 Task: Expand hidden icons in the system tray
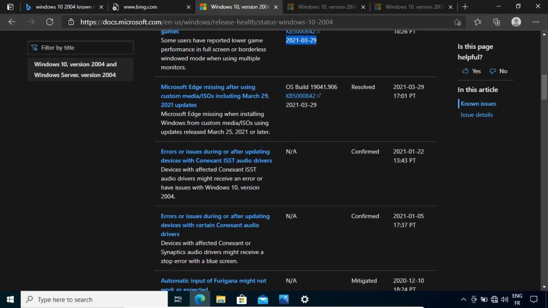tap(464, 299)
